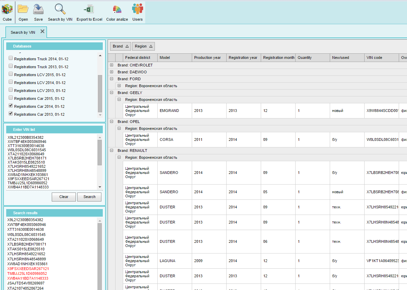The height and width of the screenshot is (290, 407).
Task: Click Search results scrollbar thumb
Action: click(x=100, y=257)
